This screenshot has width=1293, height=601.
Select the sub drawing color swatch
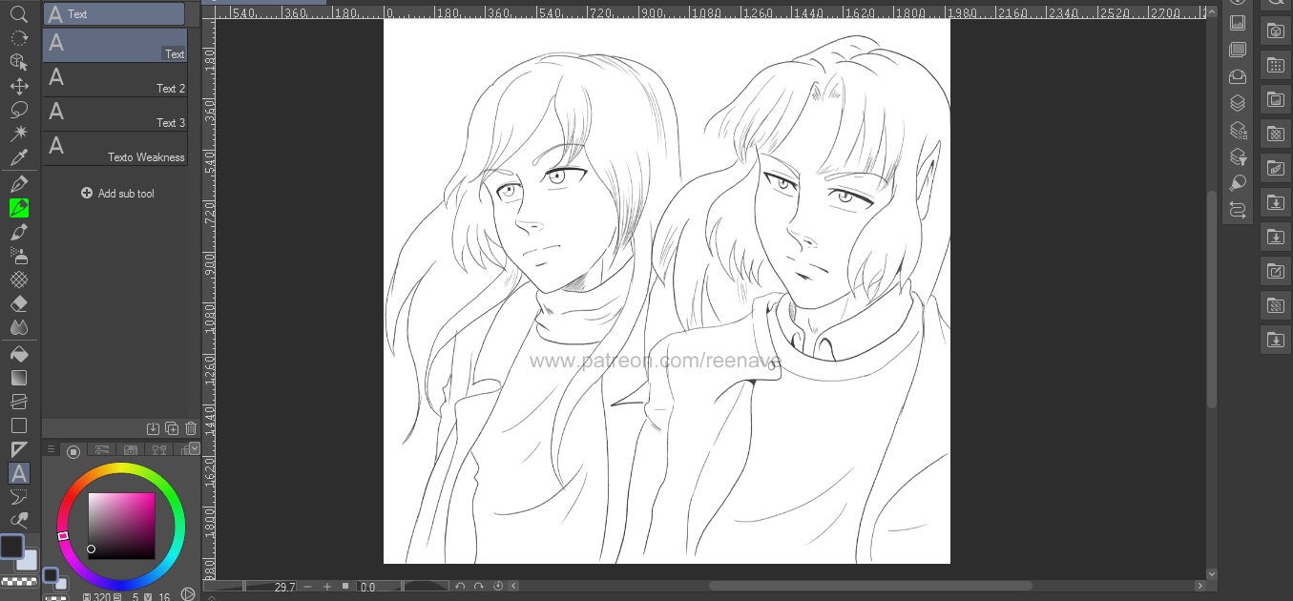28,559
